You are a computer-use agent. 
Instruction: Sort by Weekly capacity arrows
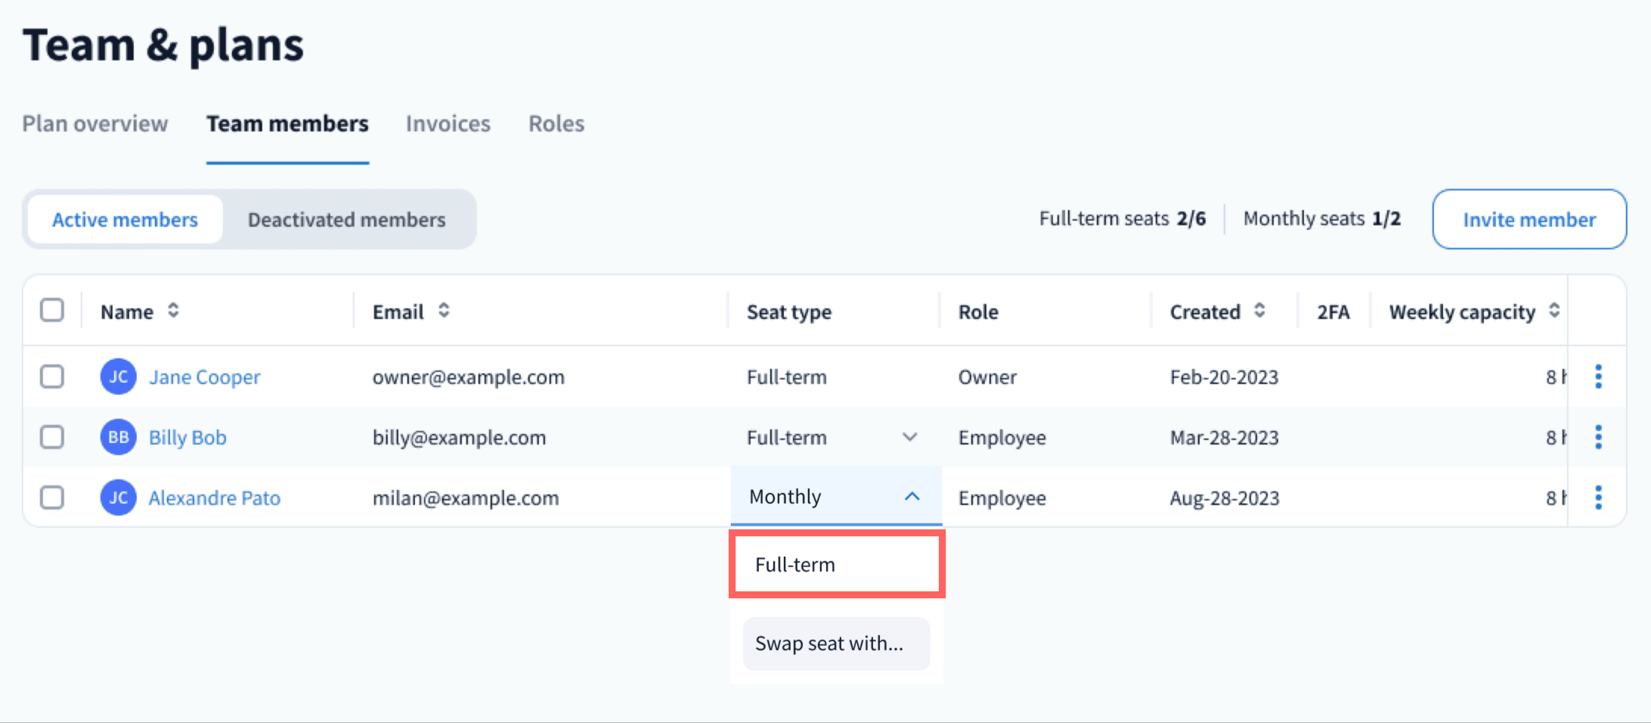click(1553, 311)
